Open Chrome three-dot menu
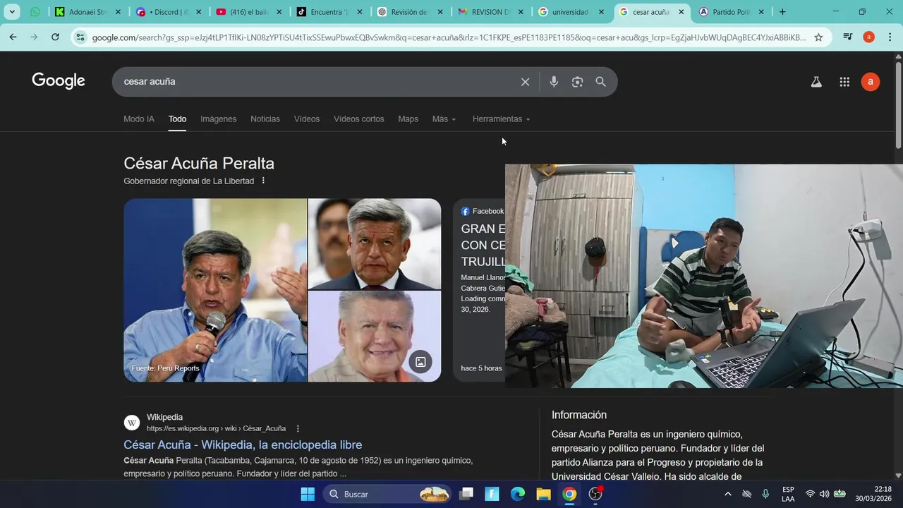Viewport: 903px width, 508px height. pyautogui.click(x=890, y=37)
